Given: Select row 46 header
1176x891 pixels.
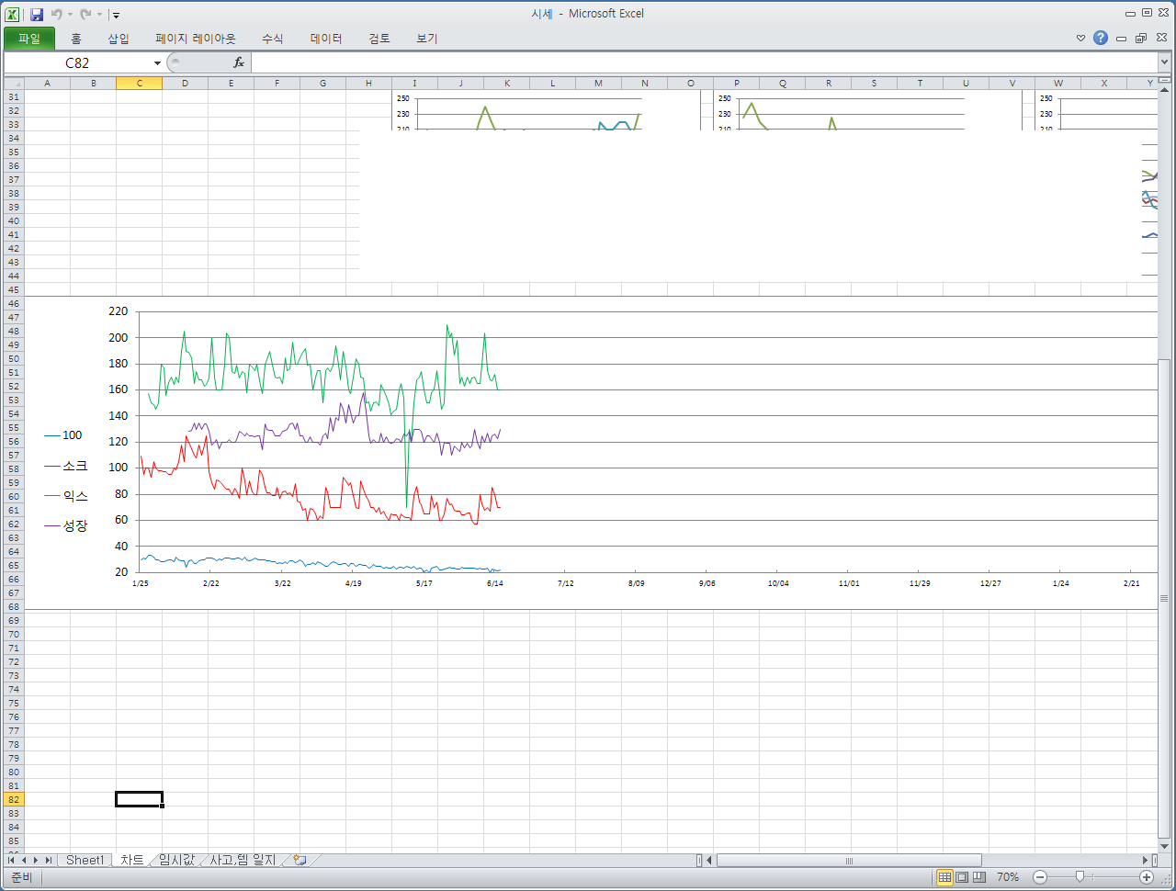Looking at the screenshot, I should click(14, 304).
